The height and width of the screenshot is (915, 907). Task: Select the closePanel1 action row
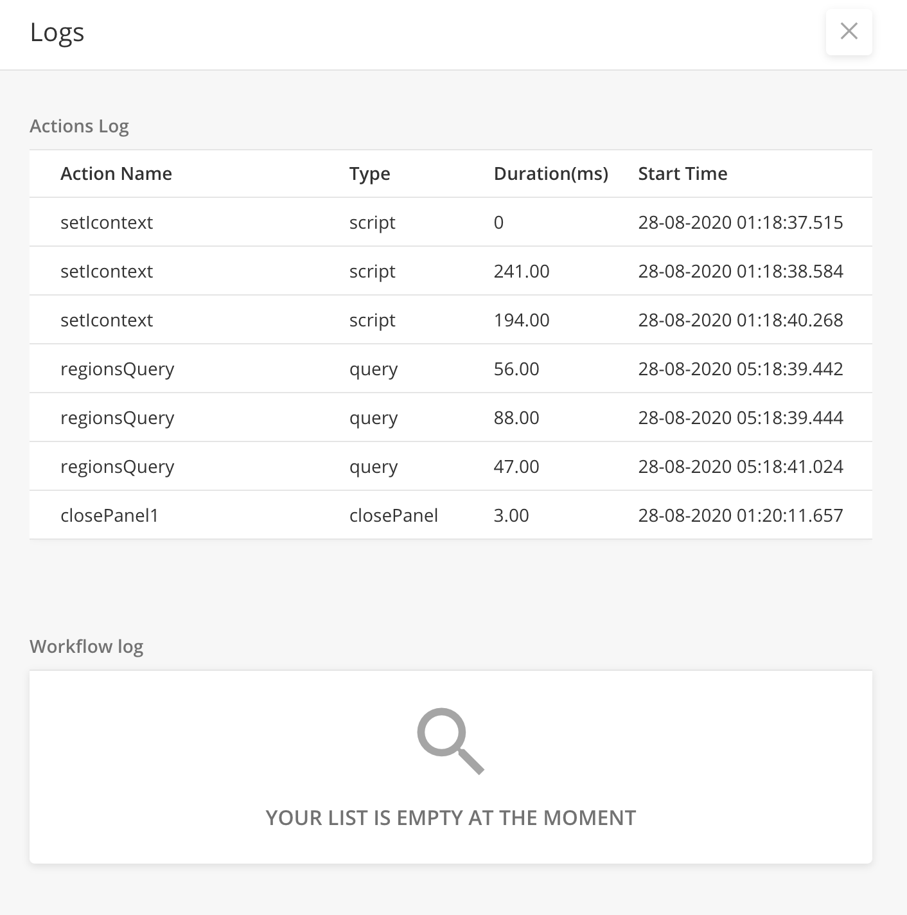tap(450, 515)
